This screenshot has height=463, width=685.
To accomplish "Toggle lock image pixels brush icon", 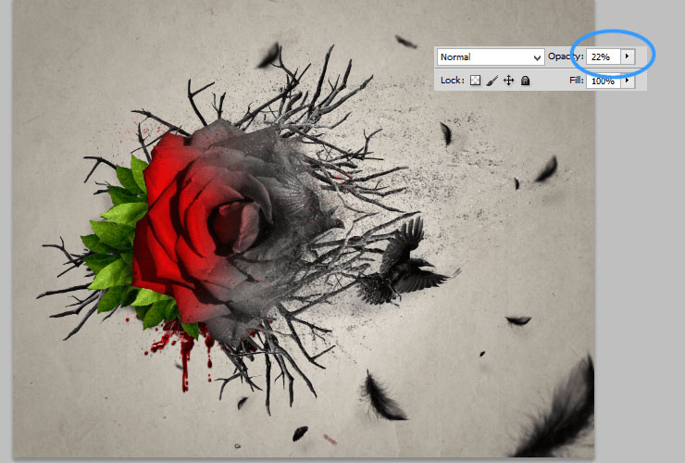I will click(492, 81).
